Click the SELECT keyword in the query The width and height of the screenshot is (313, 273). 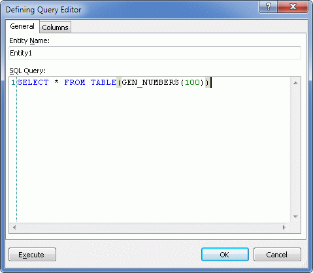coord(33,82)
